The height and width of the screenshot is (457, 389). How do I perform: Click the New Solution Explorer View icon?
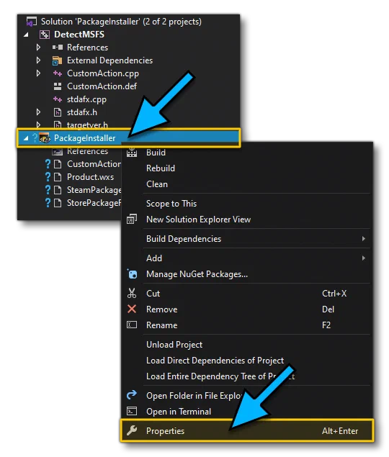[x=132, y=220]
